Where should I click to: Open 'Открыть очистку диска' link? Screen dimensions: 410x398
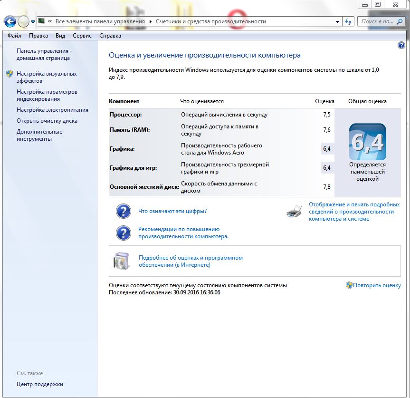point(47,121)
